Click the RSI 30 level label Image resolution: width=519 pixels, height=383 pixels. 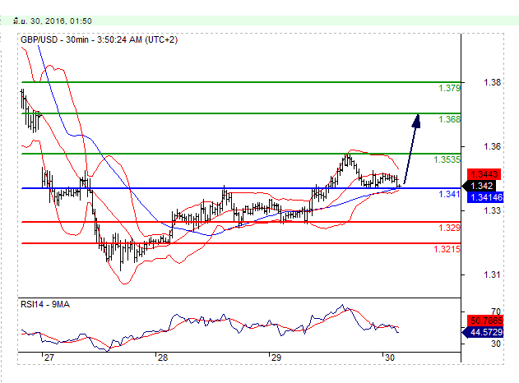click(x=496, y=344)
